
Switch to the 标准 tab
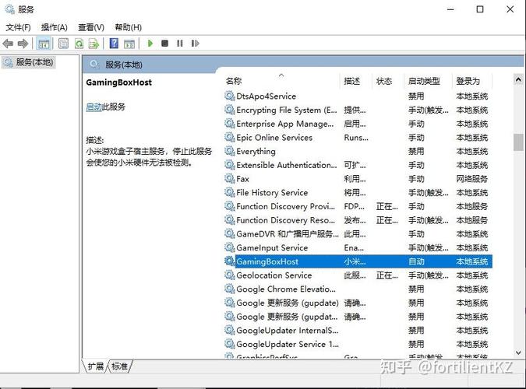point(119,366)
